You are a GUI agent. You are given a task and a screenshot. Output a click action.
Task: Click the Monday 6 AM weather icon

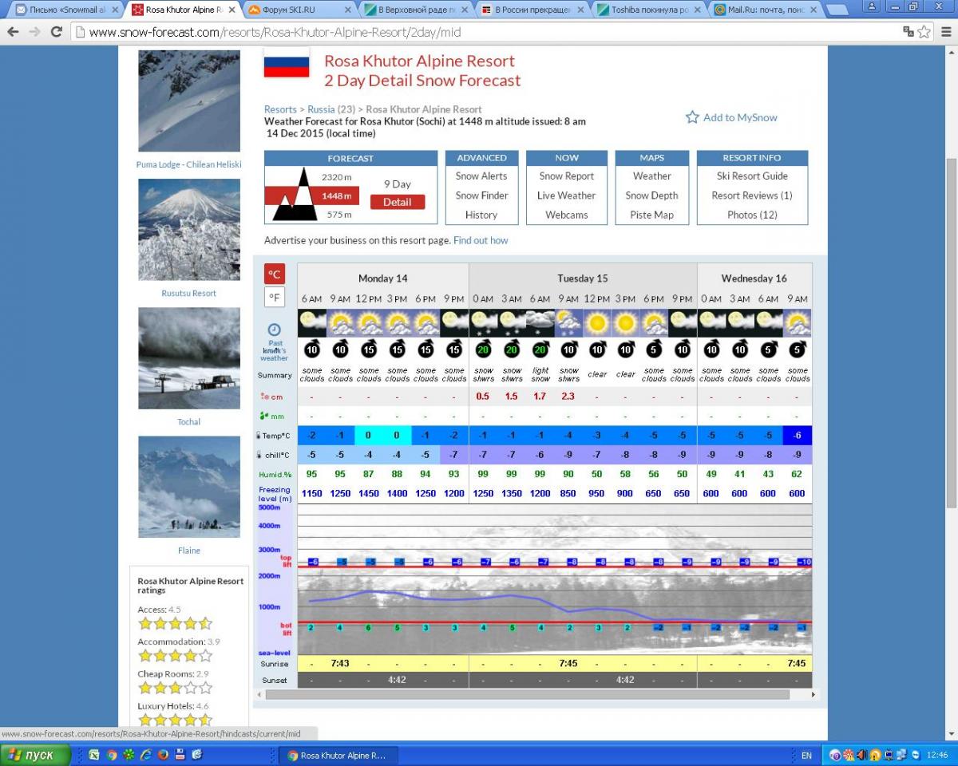point(311,322)
